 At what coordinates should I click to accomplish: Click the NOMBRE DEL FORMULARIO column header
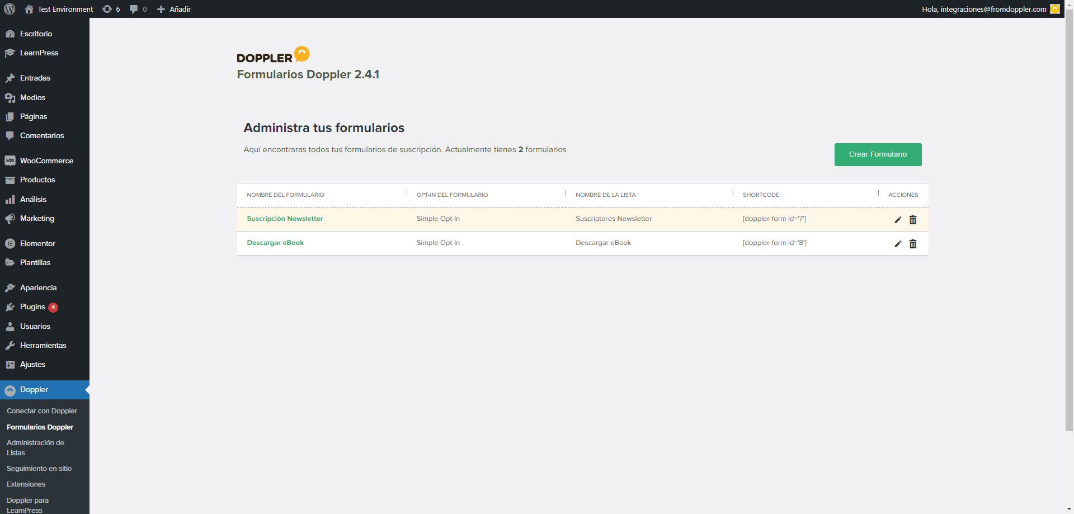tap(285, 195)
